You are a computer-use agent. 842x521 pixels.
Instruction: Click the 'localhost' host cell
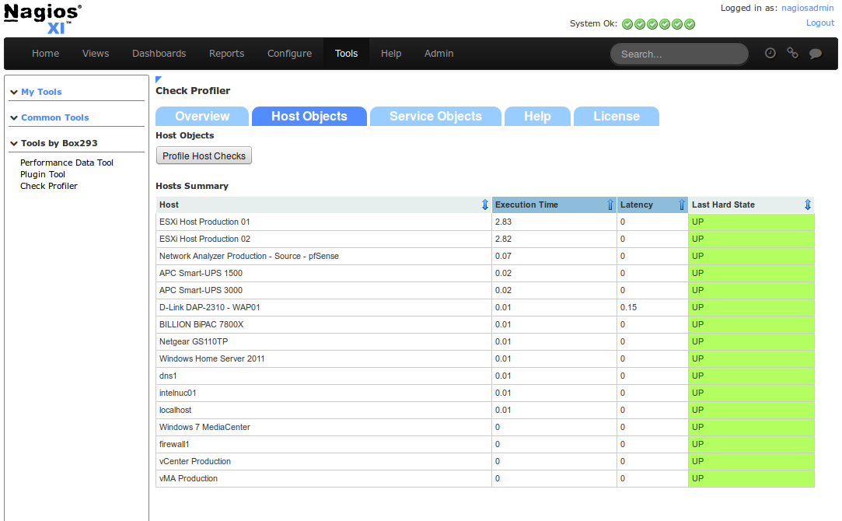pos(323,411)
